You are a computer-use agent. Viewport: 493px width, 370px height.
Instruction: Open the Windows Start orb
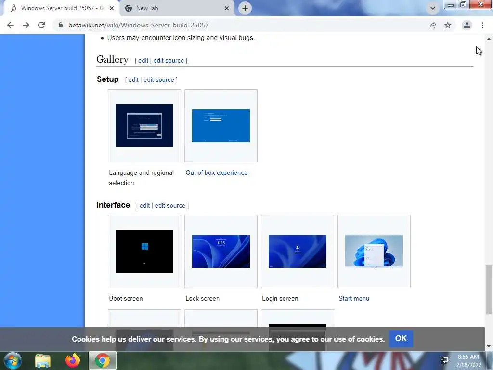13,360
